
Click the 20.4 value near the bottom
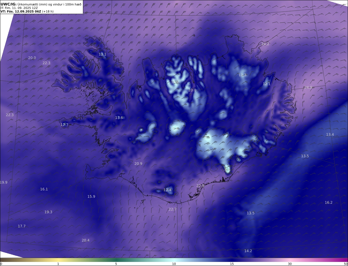tap(86, 240)
